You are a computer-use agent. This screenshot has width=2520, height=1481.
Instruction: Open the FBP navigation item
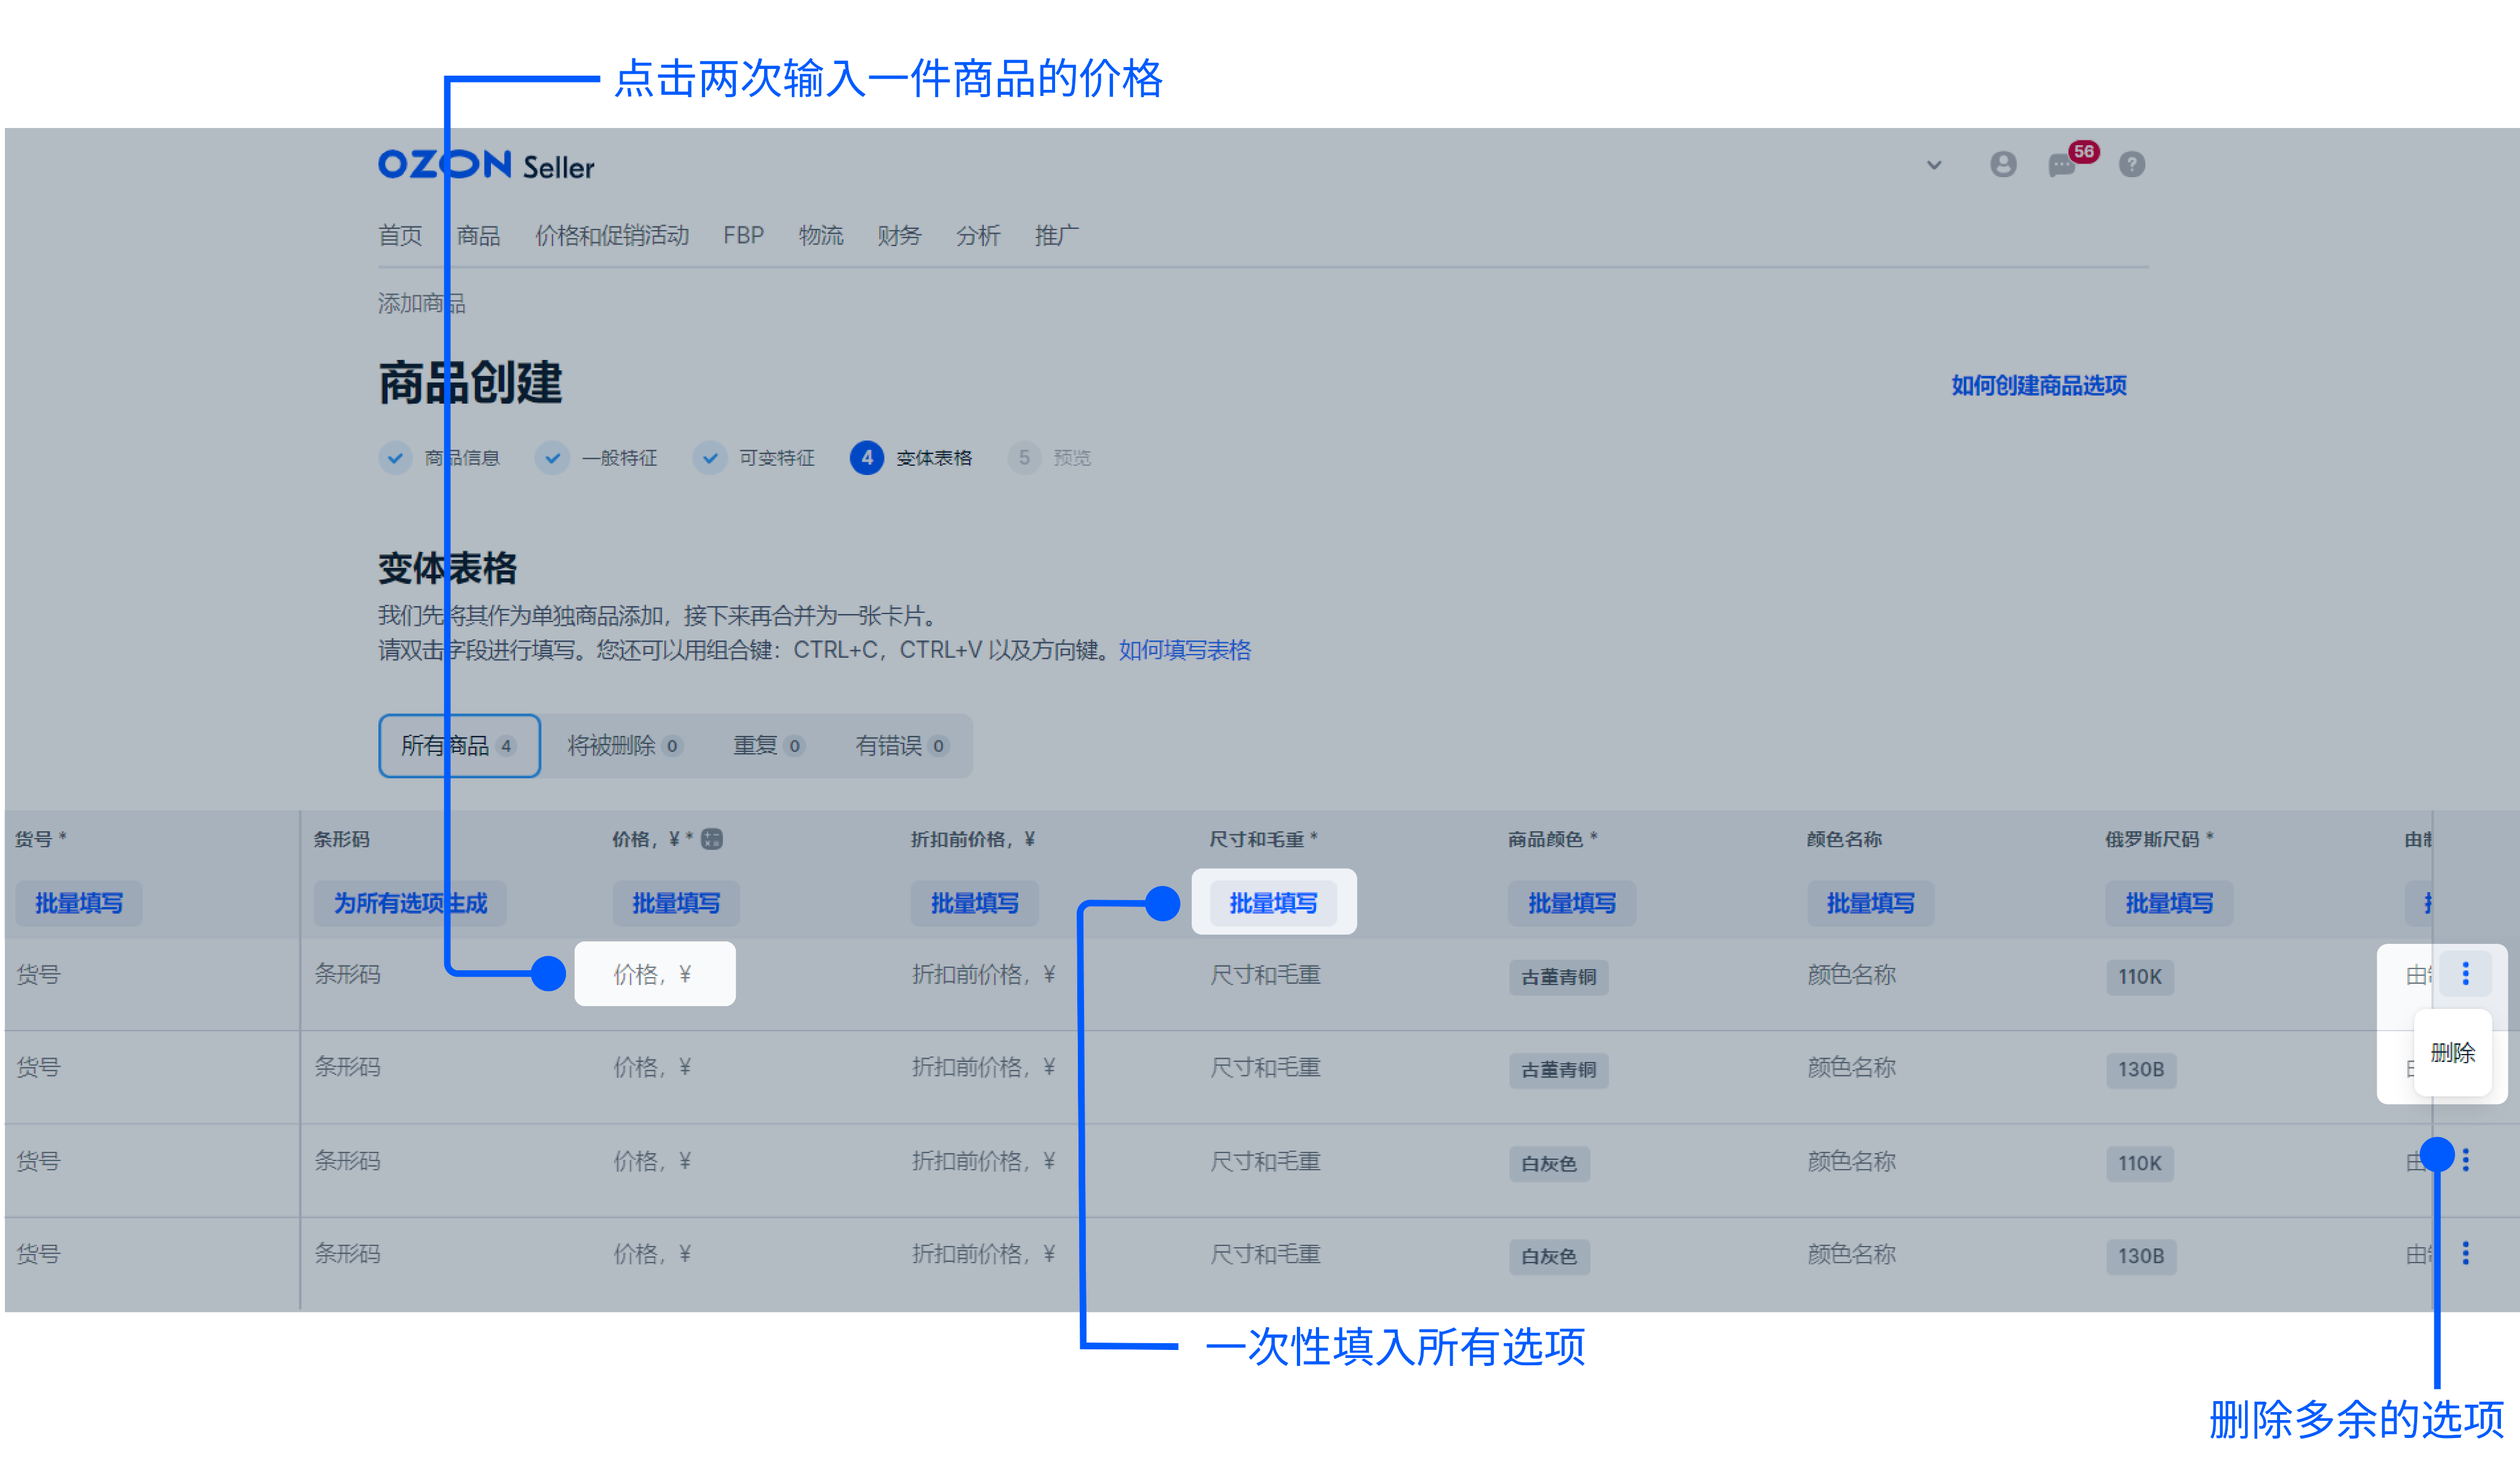743,235
